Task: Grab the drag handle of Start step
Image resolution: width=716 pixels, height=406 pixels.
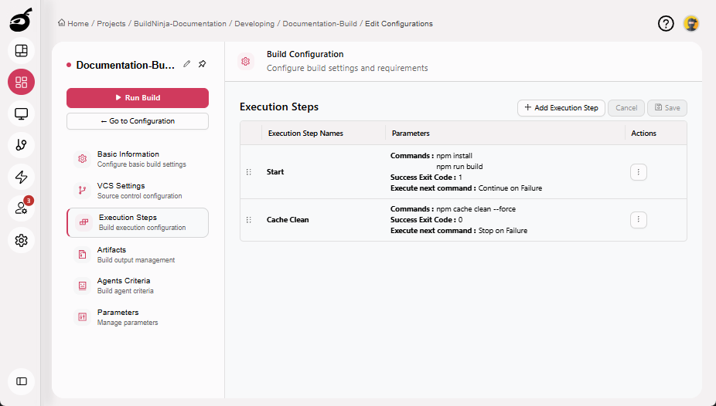Action: [x=248, y=172]
